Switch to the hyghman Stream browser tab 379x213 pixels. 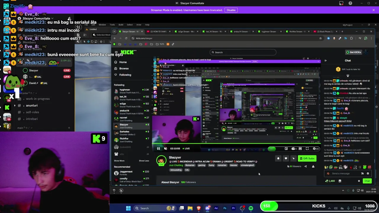click(270, 31)
